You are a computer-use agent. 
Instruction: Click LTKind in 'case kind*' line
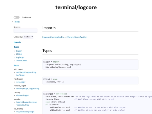(x=61, y=102)
